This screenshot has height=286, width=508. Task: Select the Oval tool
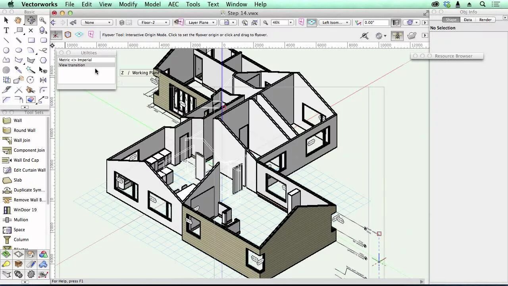[x=18, y=50]
